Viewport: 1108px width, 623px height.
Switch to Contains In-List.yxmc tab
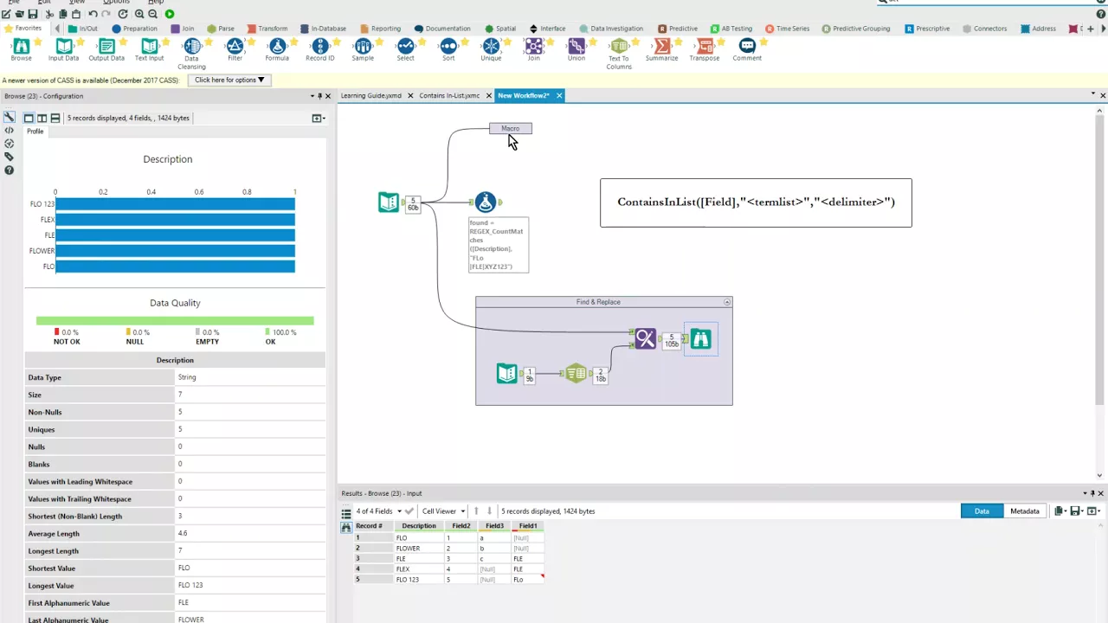[x=449, y=95]
